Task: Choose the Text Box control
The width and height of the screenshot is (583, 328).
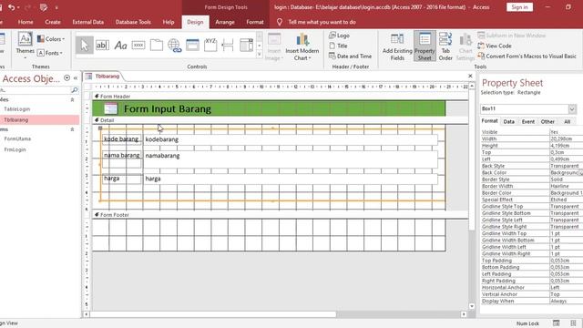Action: [102, 46]
